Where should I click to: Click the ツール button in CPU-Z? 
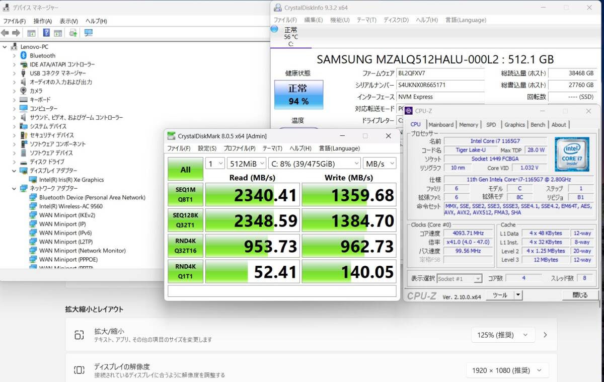pyautogui.click(x=500, y=295)
